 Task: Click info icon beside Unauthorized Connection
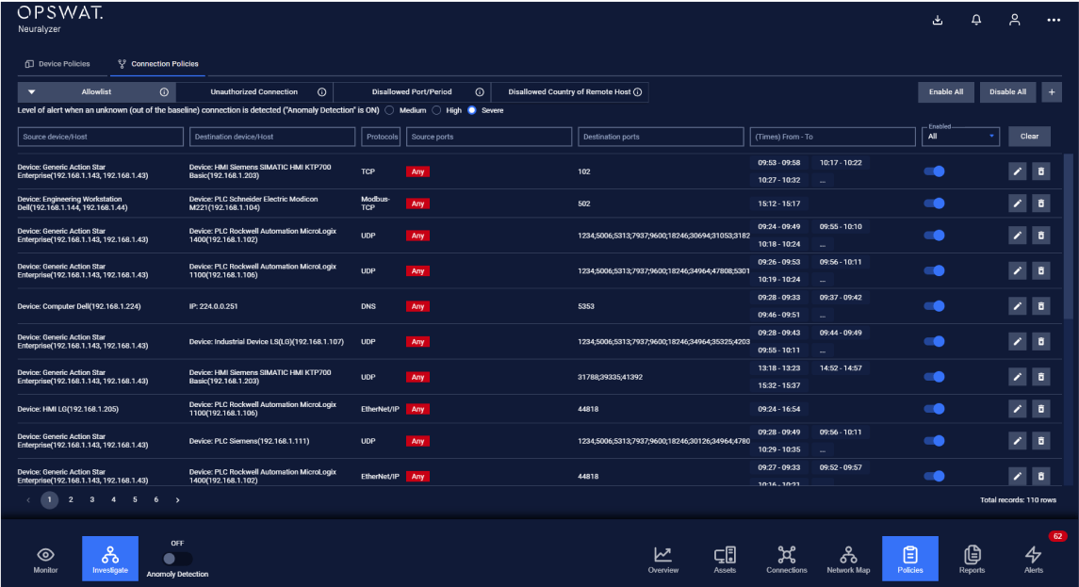(321, 92)
